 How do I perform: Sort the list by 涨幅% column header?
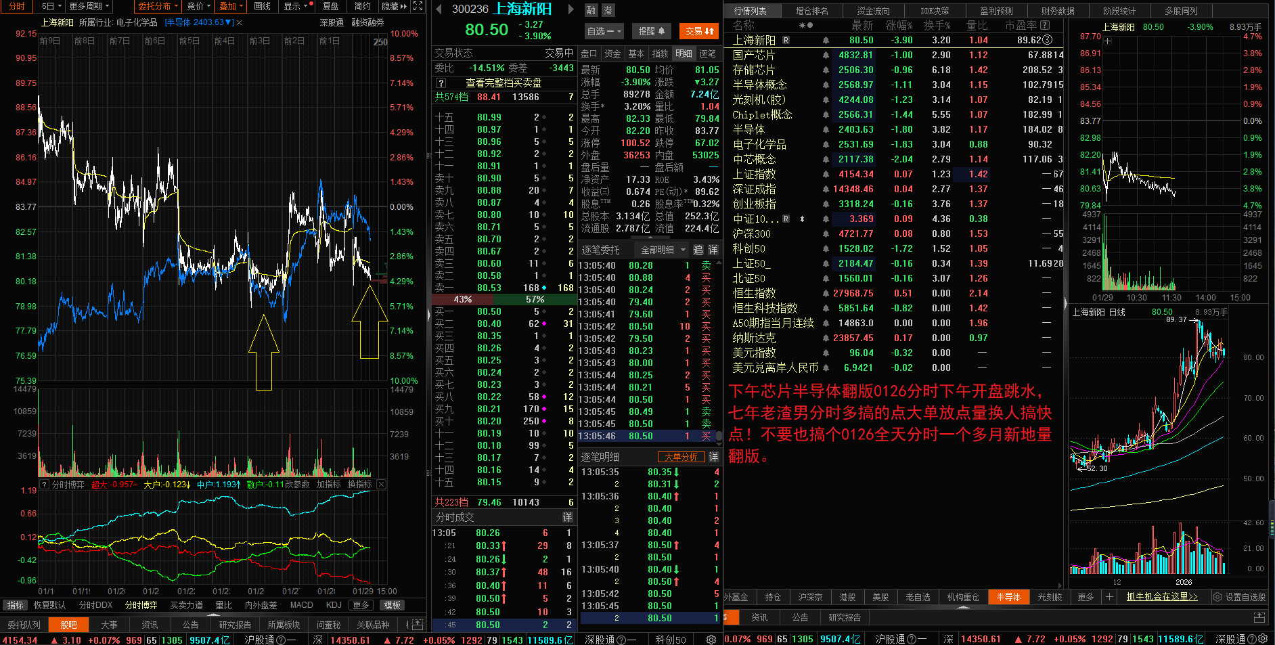tap(899, 25)
